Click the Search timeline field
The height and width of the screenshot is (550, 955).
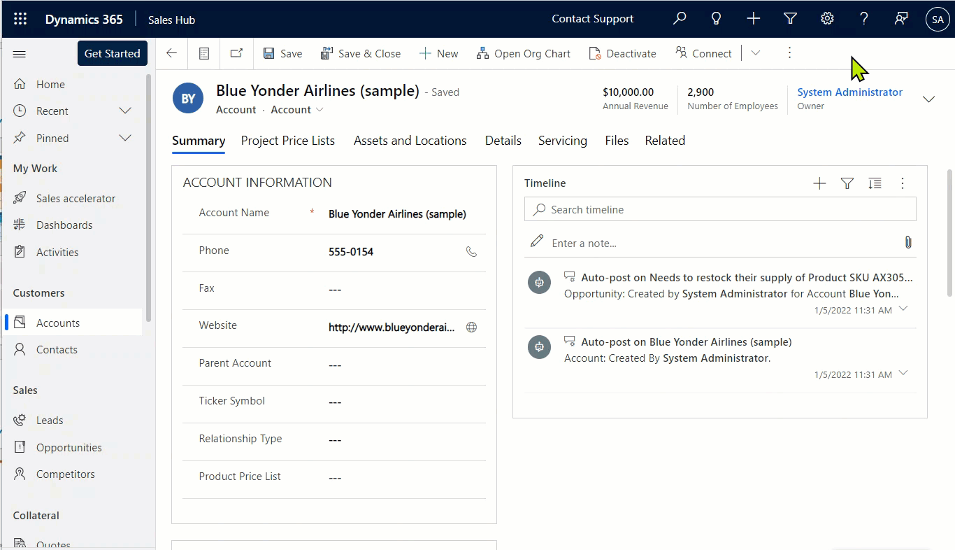720,209
